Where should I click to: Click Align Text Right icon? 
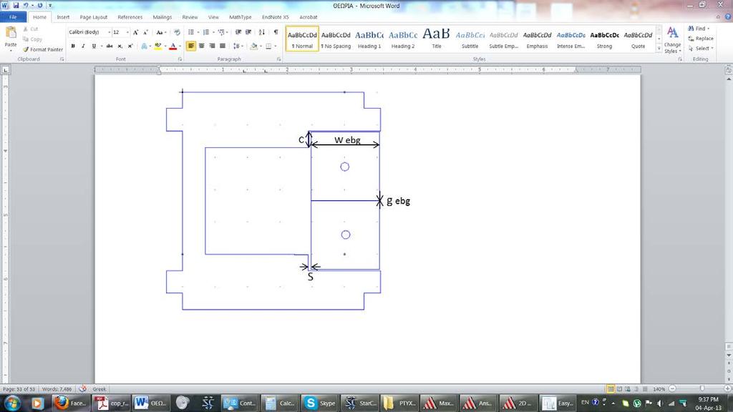click(x=212, y=46)
